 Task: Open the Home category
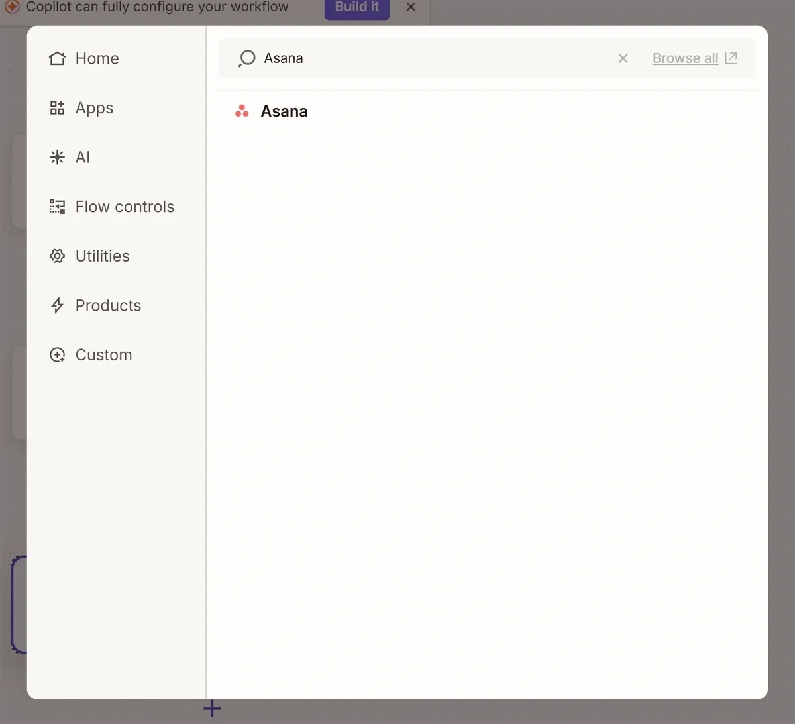pyautogui.click(x=84, y=58)
